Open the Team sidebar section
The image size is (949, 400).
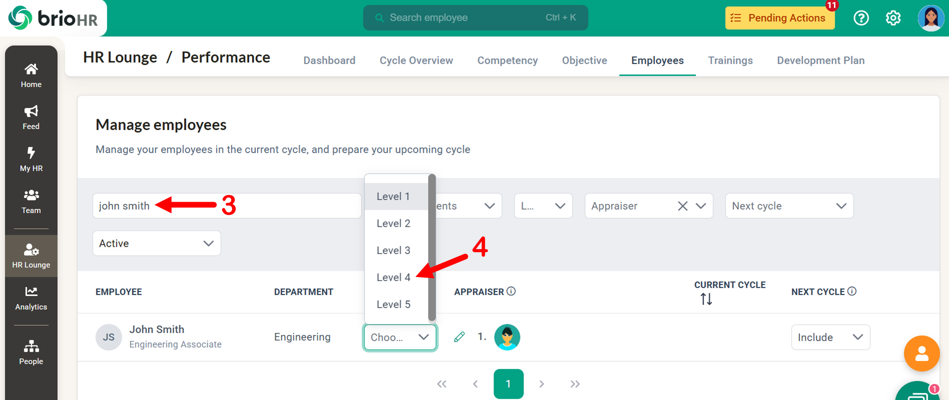31,201
